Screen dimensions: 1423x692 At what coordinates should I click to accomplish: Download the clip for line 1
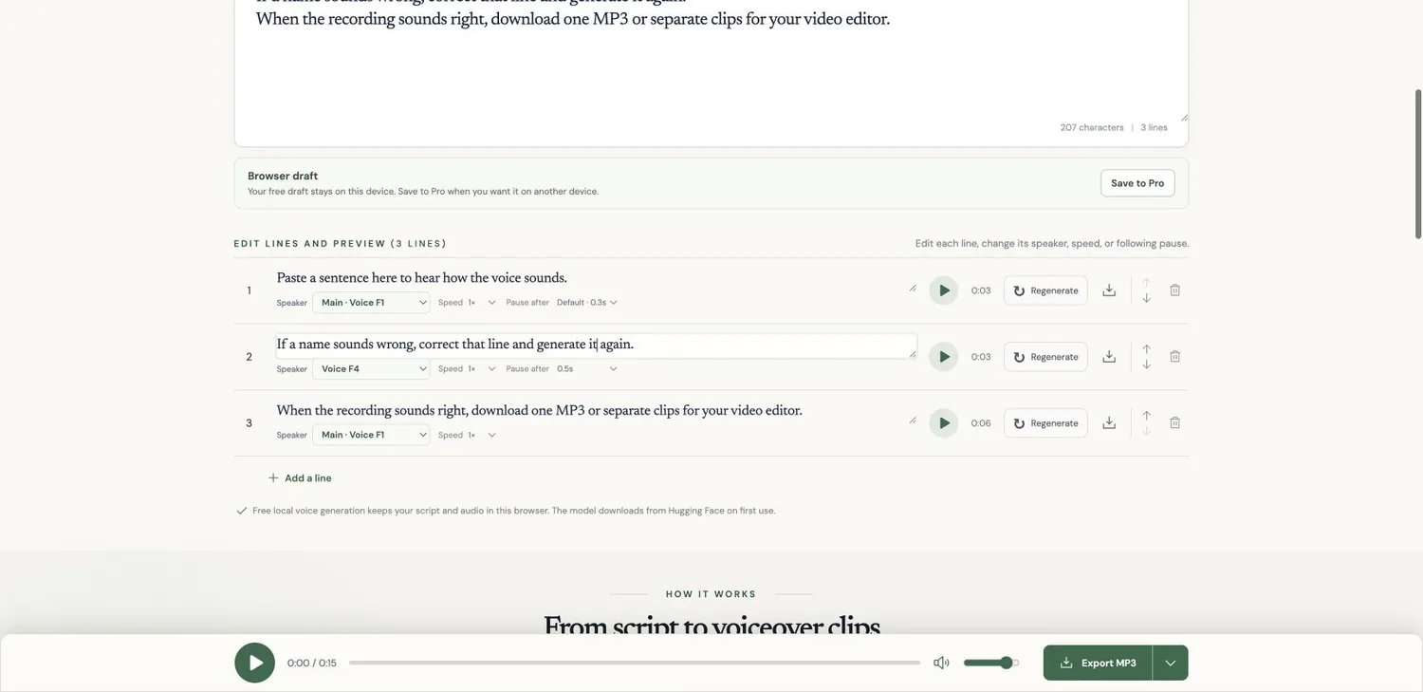click(1109, 290)
